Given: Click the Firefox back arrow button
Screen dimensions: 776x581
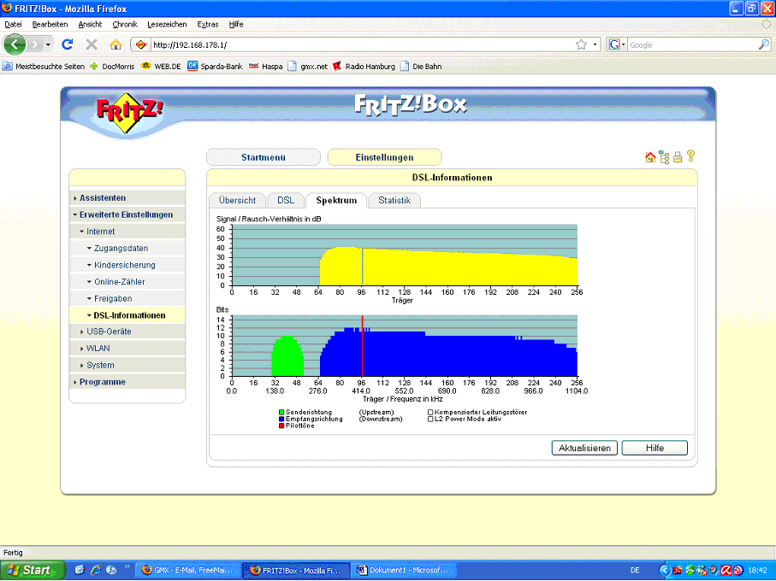Looking at the screenshot, I should click(x=15, y=44).
